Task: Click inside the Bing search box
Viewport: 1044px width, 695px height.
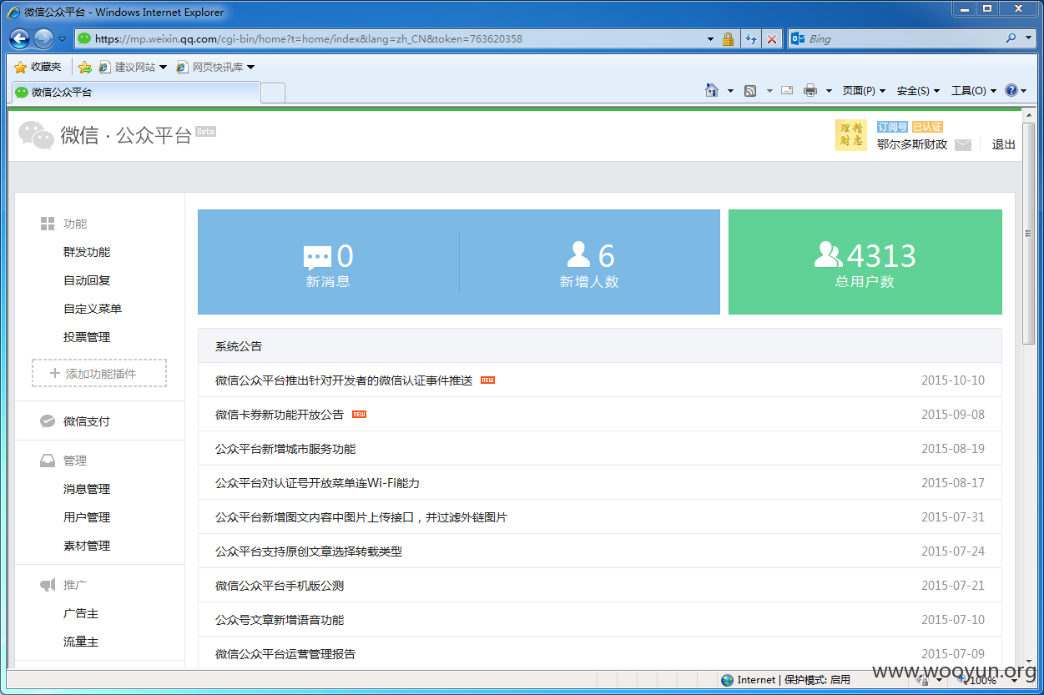Action: [904, 38]
